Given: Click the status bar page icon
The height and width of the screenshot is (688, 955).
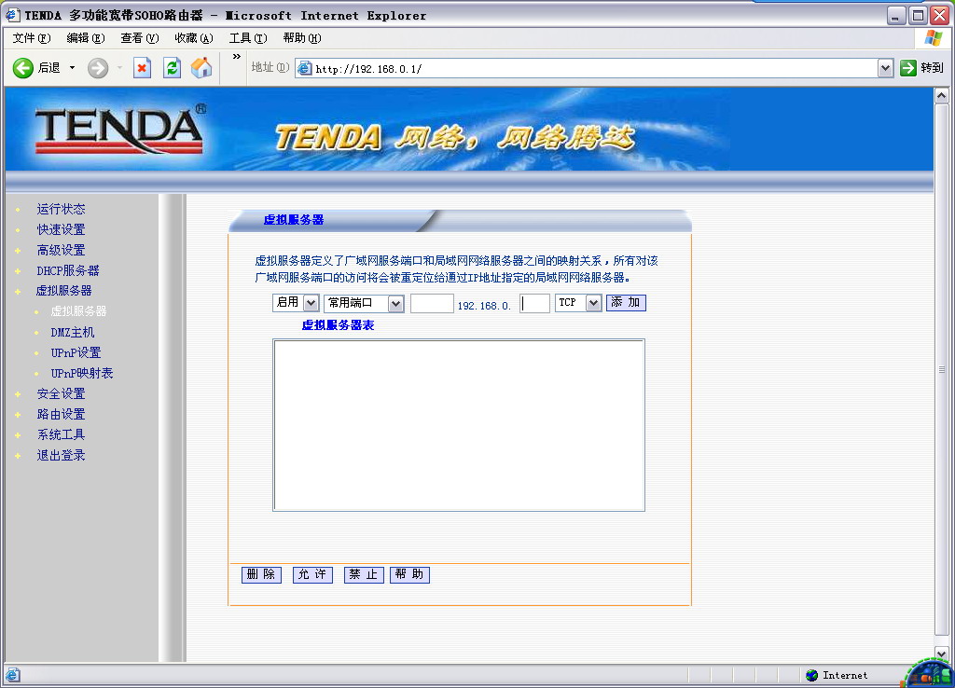Looking at the screenshot, I should click(x=13, y=675).
